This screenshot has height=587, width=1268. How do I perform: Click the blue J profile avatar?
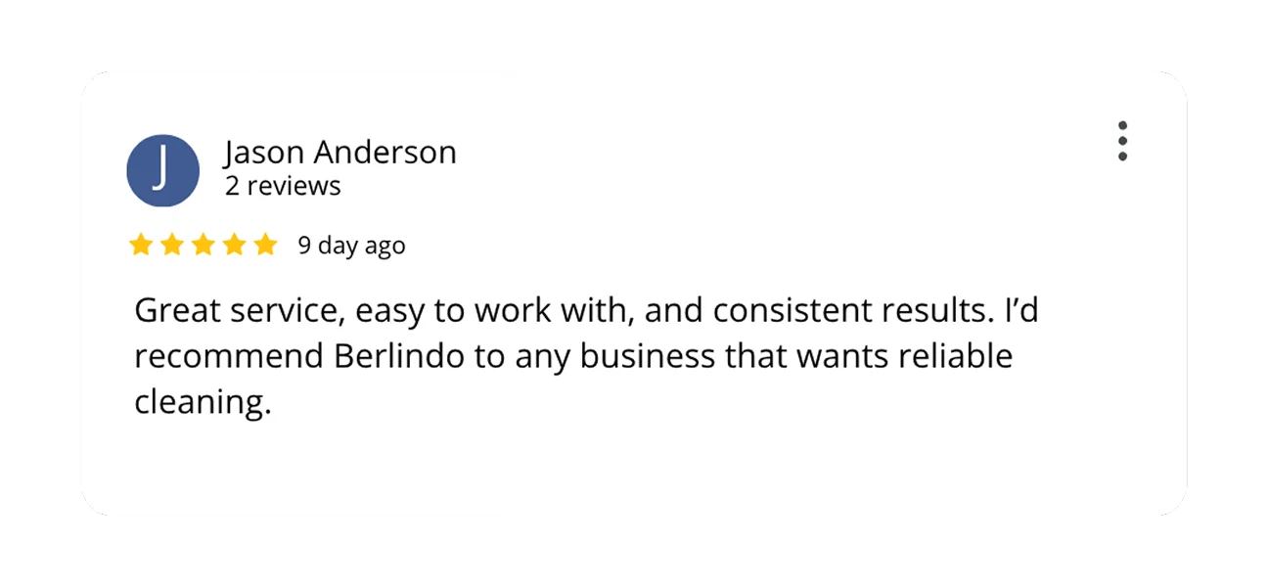tap(163, 170)
